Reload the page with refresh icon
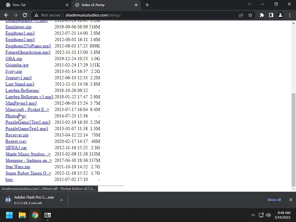The image size is (296, 222). [25, 15]
